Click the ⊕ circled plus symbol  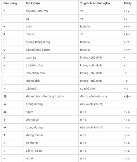[5, 96]
